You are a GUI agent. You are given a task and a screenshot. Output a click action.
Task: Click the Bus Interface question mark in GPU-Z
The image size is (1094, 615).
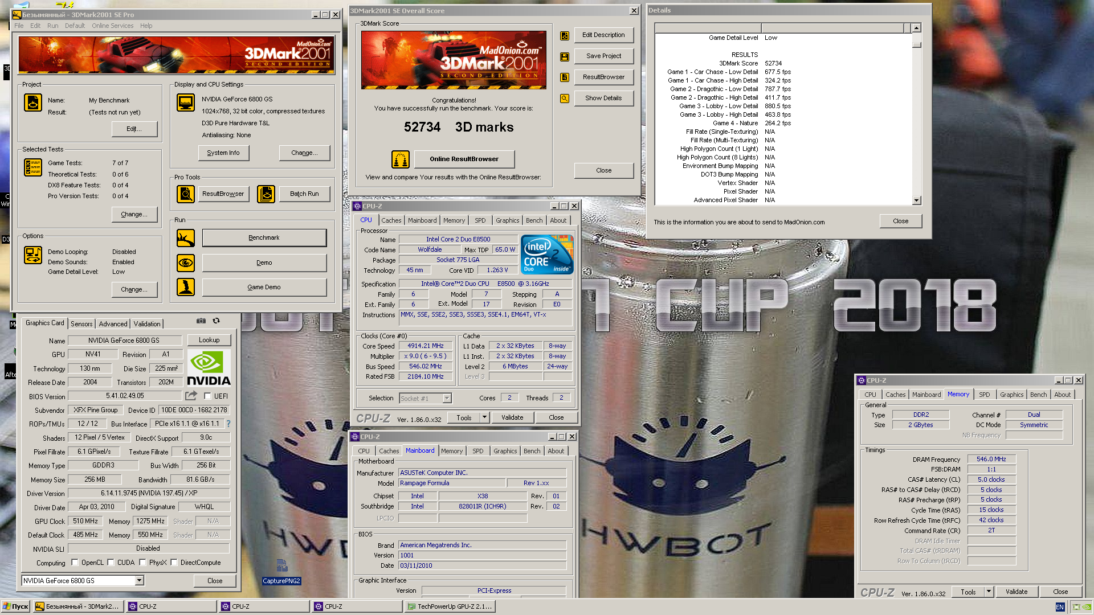point(228,424)
